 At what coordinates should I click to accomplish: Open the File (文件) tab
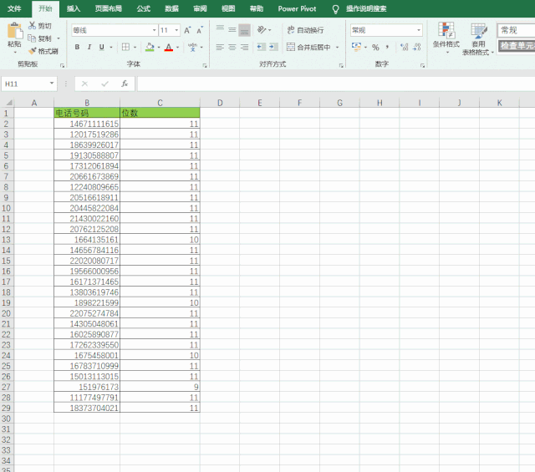pyautogui.click(x=14, y=8)
